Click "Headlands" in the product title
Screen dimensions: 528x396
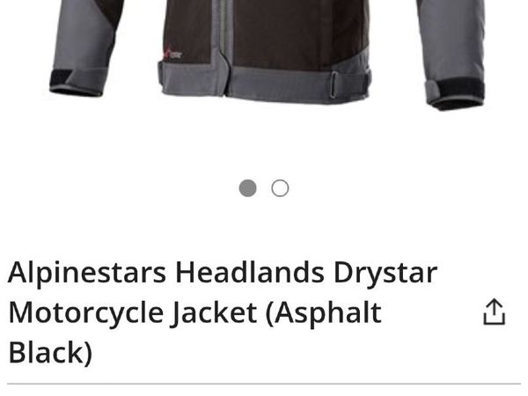coord(250,272)
